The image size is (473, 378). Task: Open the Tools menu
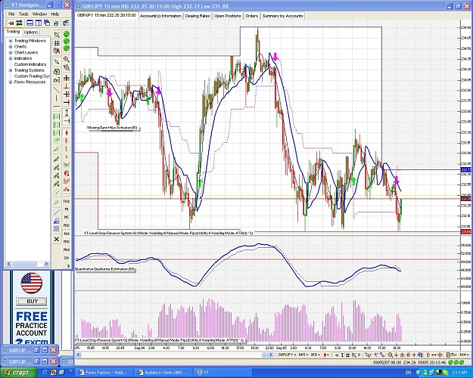pyautogui.click(x=23, y=14)
